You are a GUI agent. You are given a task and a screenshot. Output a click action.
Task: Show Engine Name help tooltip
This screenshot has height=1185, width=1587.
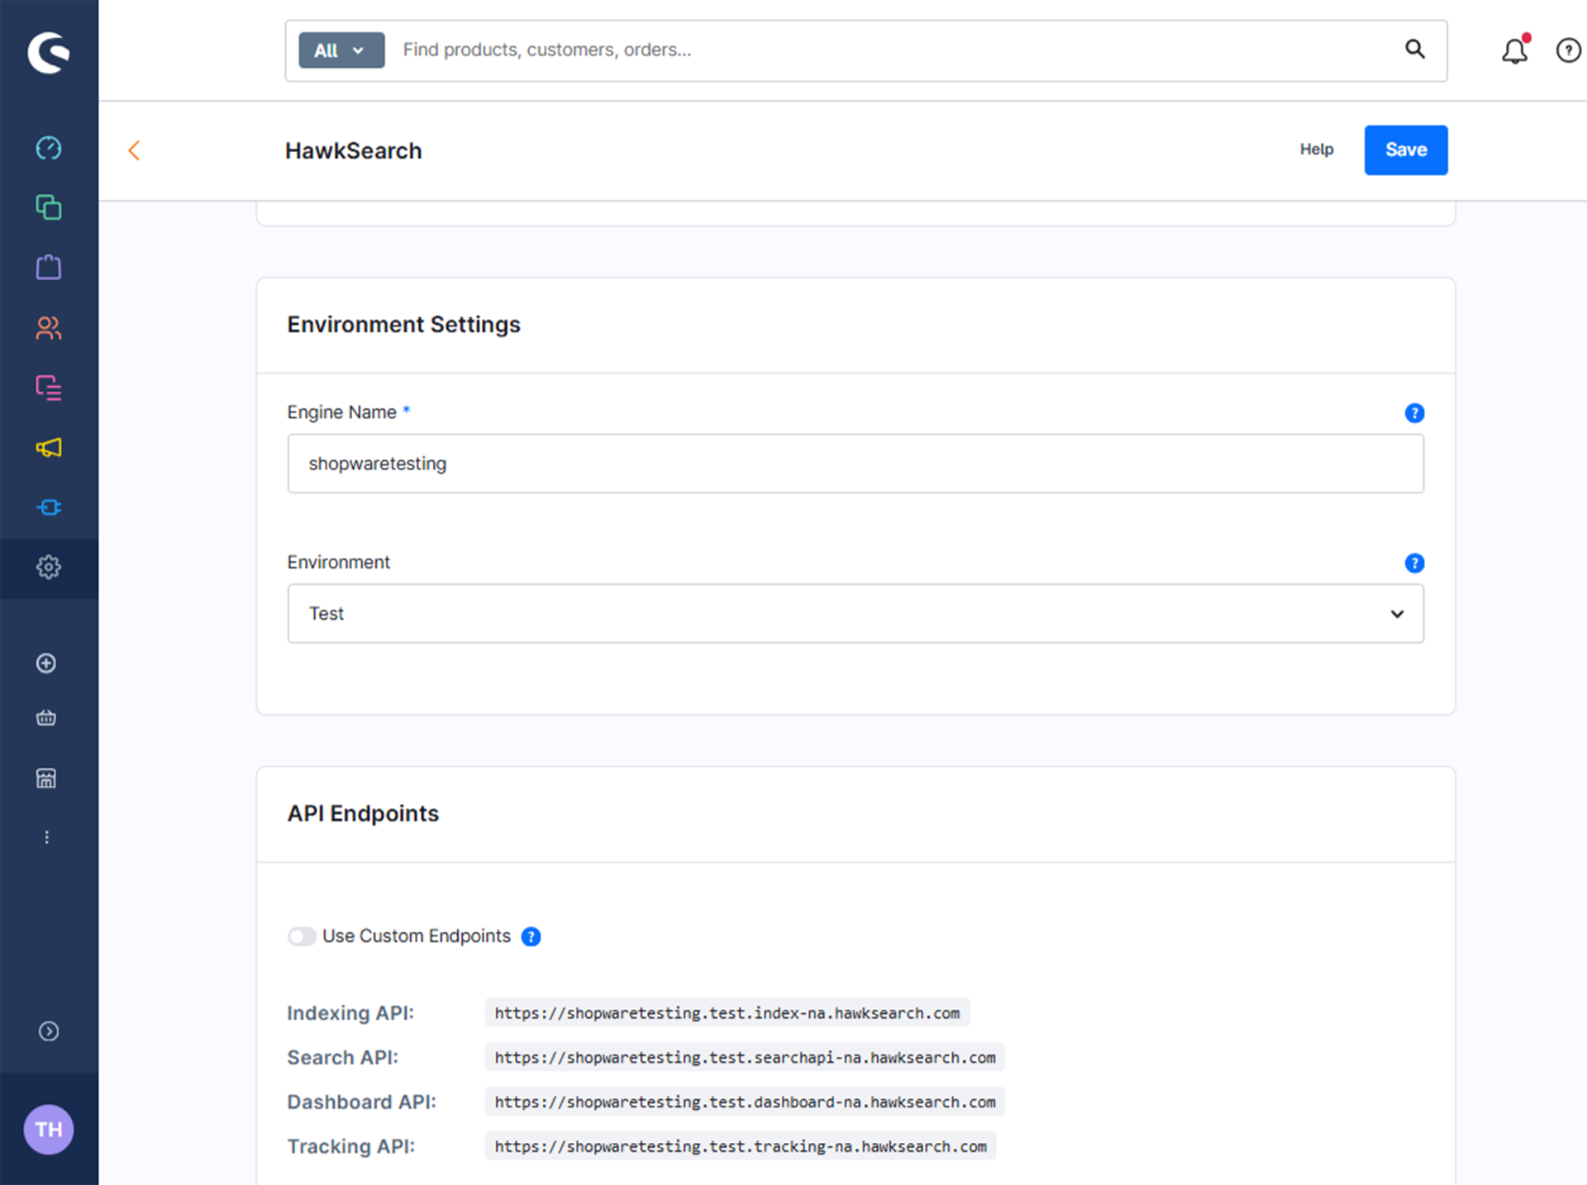1414,413
